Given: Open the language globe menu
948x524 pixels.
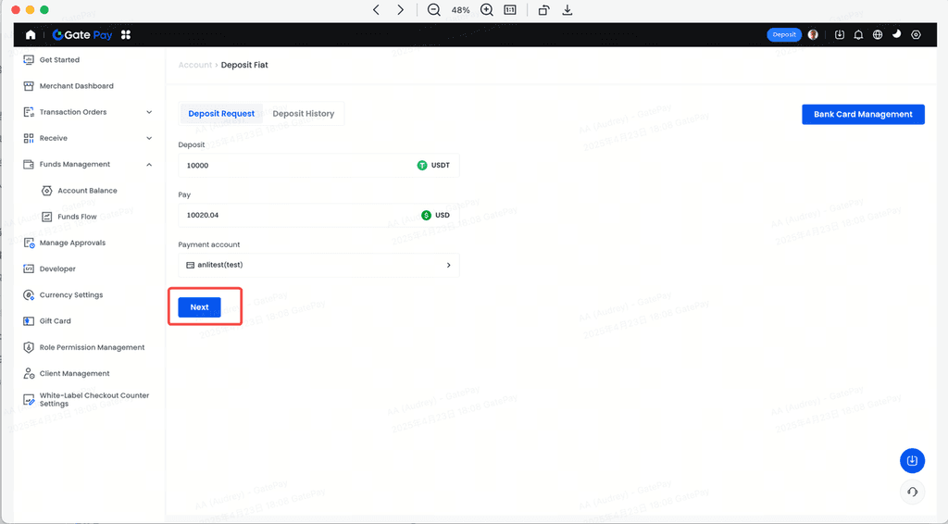Looking at the screenshot, I should [x=878, y=34].
